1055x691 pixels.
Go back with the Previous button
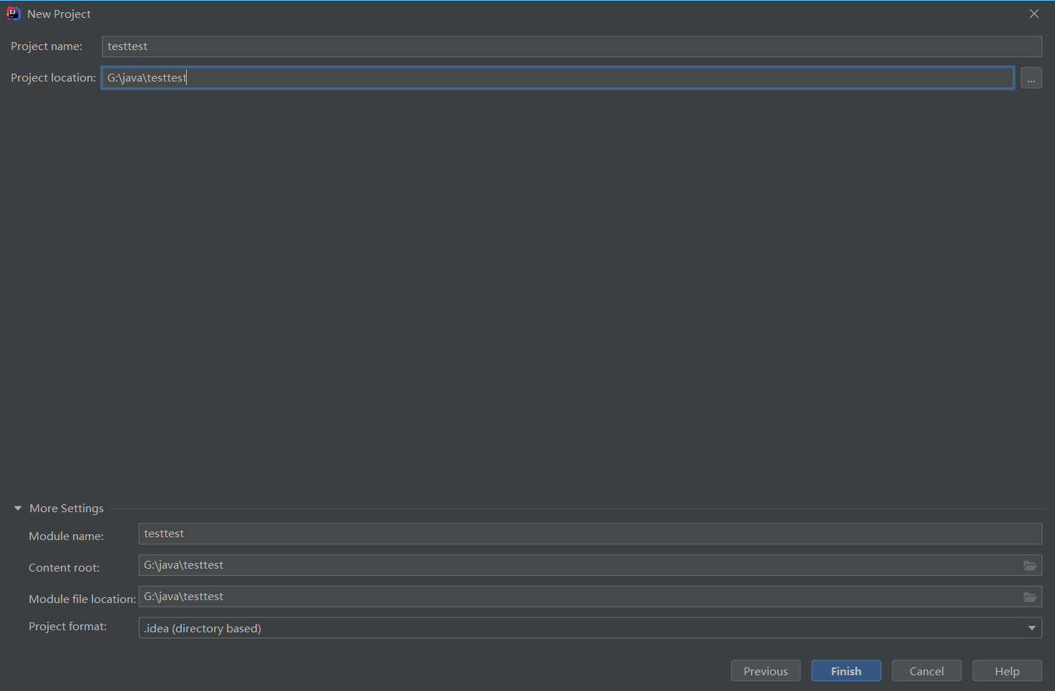765,671
